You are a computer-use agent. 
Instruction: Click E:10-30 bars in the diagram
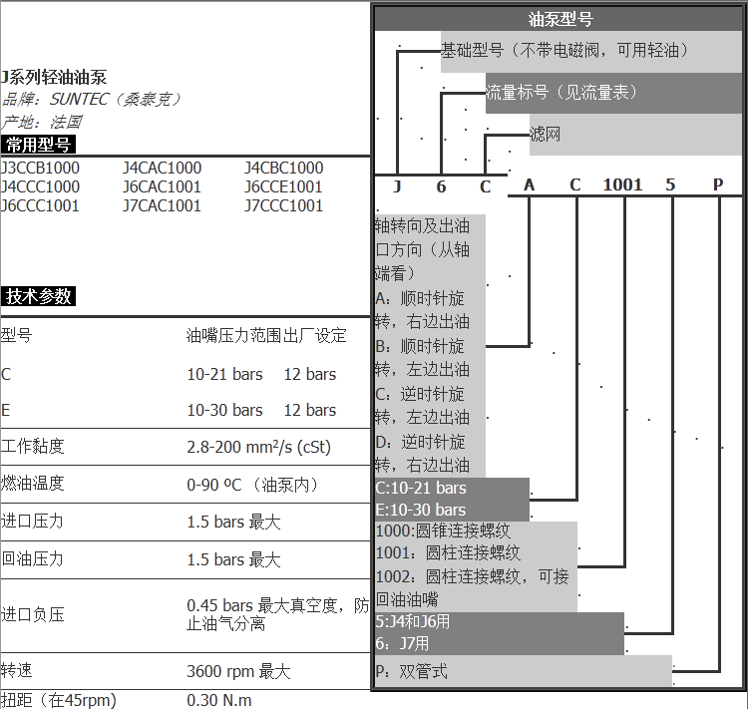pyautogui.click(x=421, y=510)
